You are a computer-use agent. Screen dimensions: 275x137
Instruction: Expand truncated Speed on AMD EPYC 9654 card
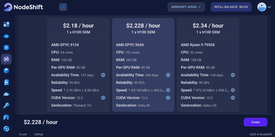168,90
